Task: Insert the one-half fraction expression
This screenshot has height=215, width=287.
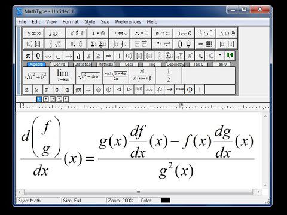Action: pyautogui.click(x=169, y=76)
